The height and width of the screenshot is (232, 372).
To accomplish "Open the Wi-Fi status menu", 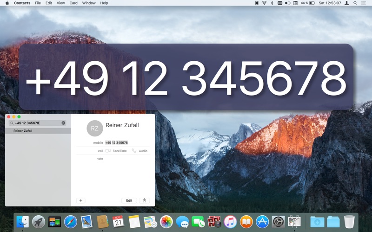I will pos(264,3).
